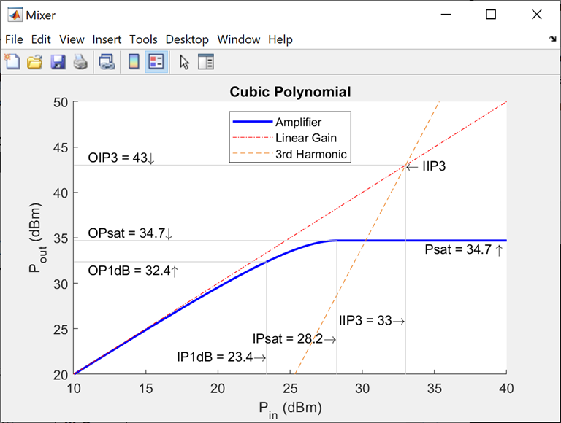561x423 pixels.
Task: Click the IIP3 intercept point label
Action: (x=427, y=166)
